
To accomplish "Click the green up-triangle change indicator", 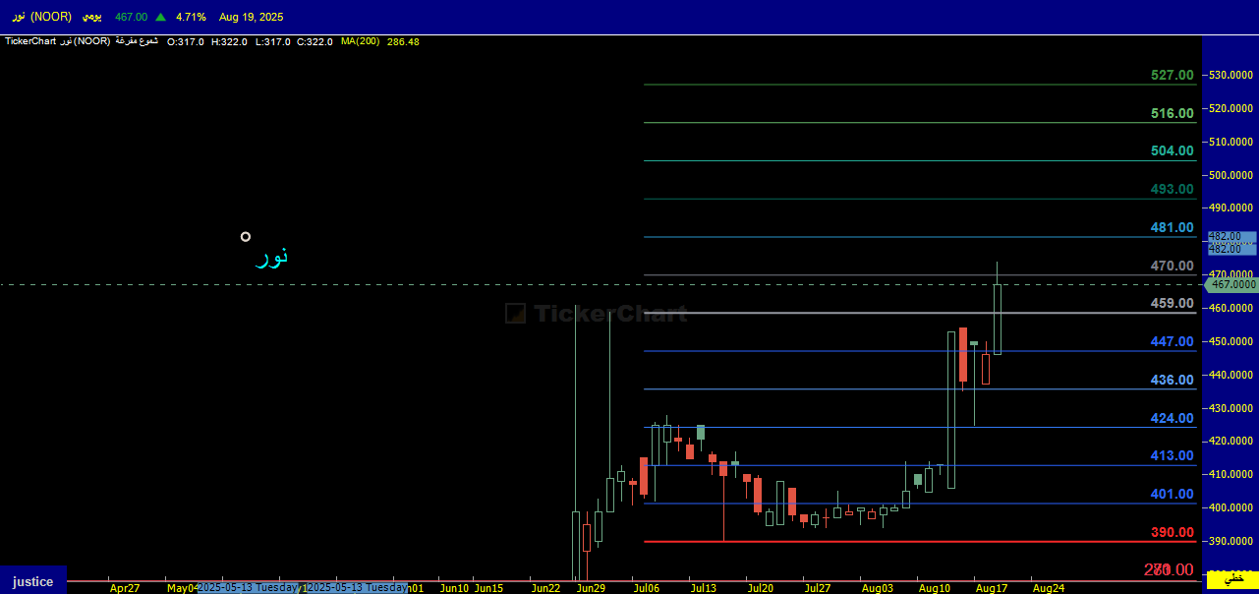I will click(161, 17).
